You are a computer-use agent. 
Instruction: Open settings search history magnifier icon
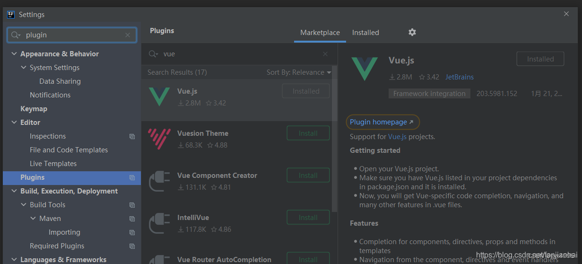pos(16,35)
